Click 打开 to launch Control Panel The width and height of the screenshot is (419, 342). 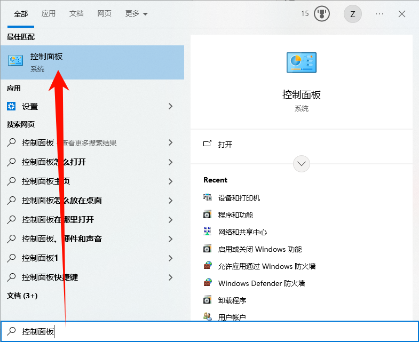point(225,145)
